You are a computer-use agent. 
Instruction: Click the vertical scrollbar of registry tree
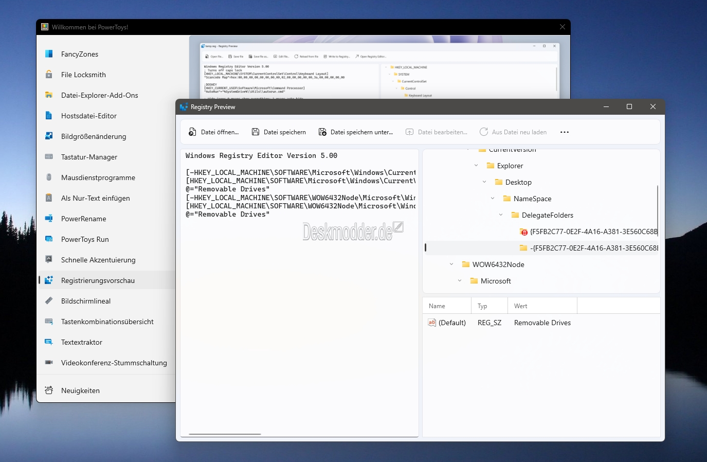658,210
